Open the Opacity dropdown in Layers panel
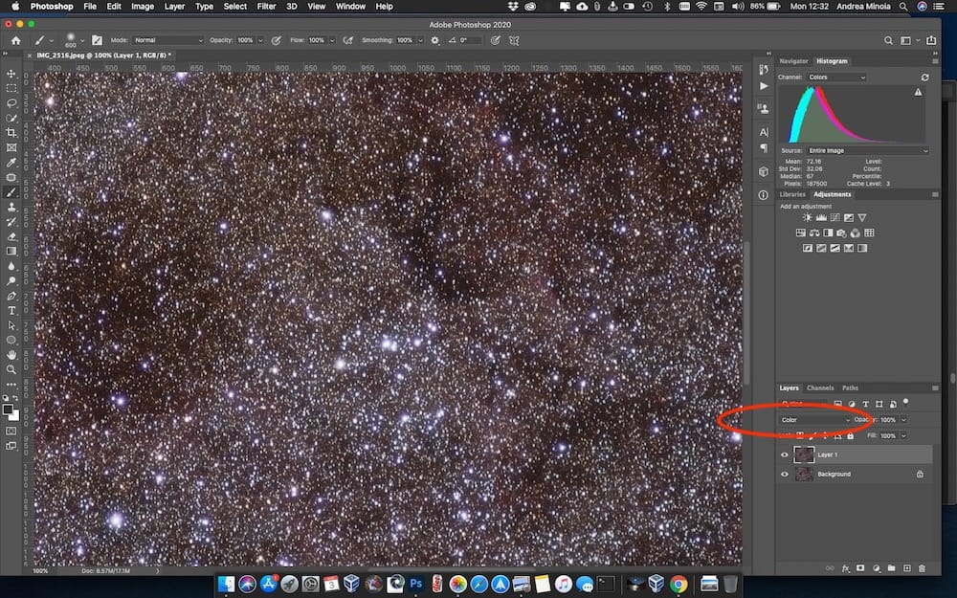Screen dimensions: 957x598 point(903,420)
